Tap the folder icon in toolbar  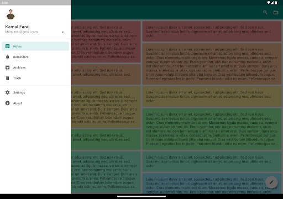click(276, 12)
